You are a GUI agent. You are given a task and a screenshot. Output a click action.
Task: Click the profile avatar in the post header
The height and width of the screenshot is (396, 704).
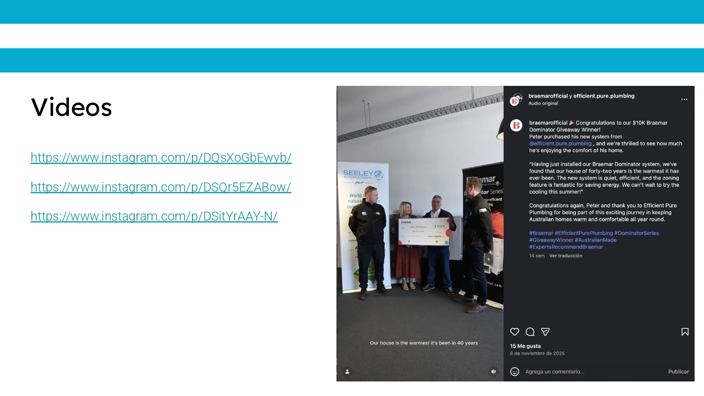pyautogui.click(x=516, y=99)
